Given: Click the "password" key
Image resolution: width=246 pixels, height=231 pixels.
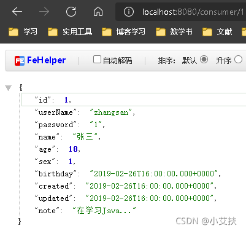Looking at the screenshot, I should point(56,125).
